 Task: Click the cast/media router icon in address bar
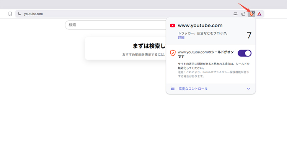[x=235, y=14]
